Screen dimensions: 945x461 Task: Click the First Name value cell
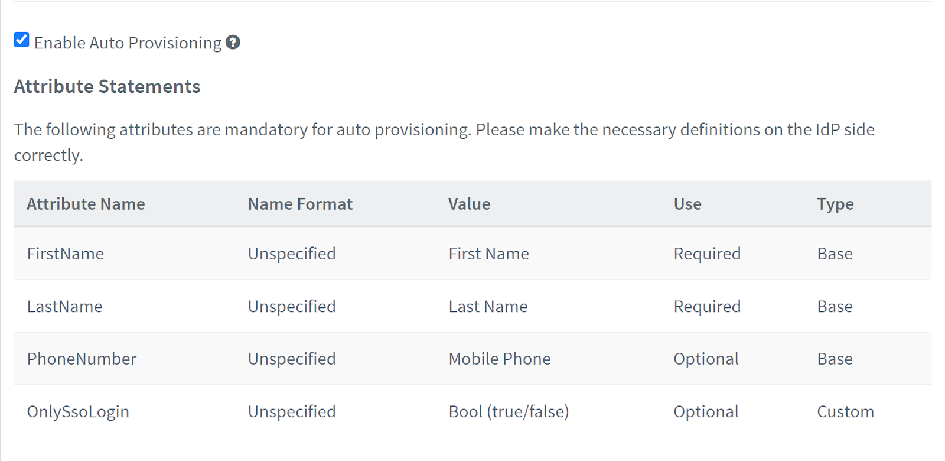point(488,254)
